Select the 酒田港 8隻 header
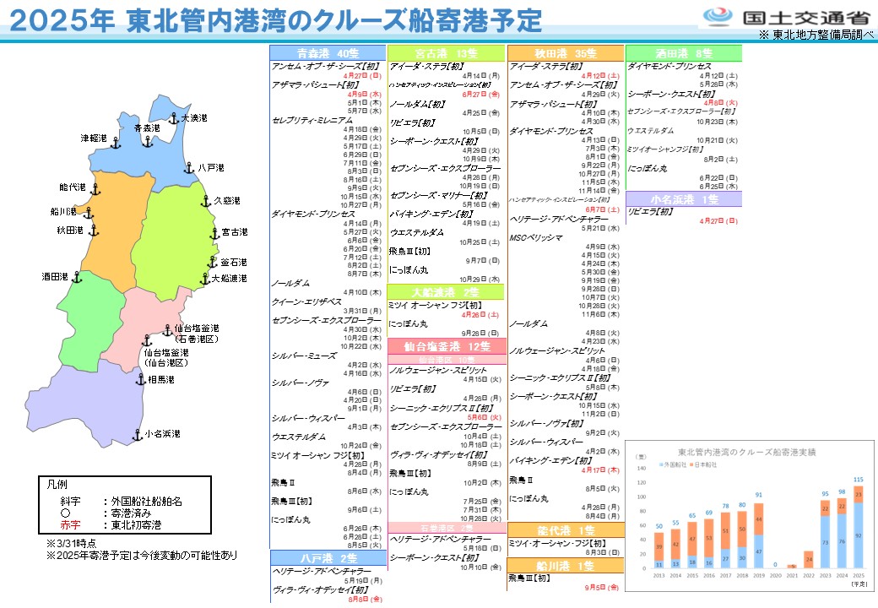Viewport: 878px width, 608px height. click(684, 53)
